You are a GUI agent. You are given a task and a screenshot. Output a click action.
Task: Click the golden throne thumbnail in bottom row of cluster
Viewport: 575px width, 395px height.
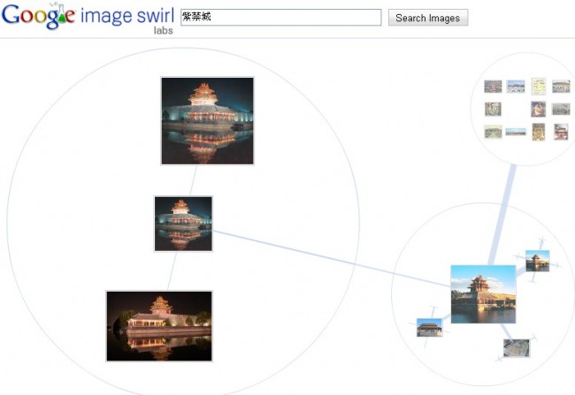coord(538,132)
